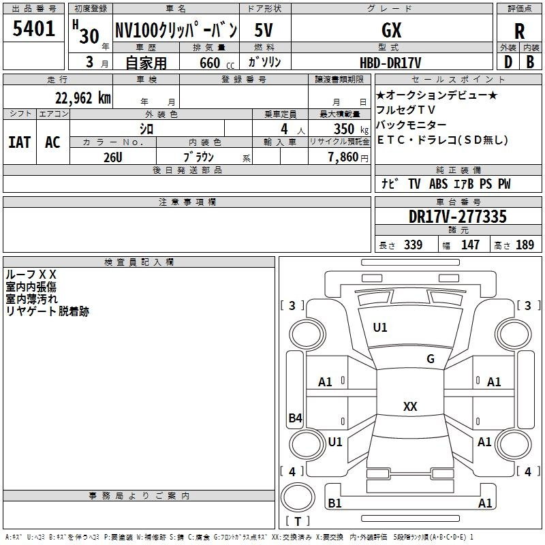
Task: Select the lot number 5401
Action: click(34, 29)
